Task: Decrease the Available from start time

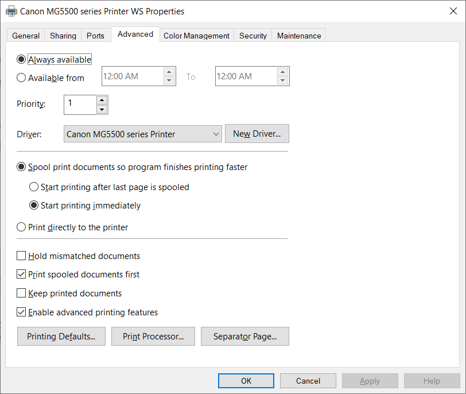Action: (x=169, y=80)
